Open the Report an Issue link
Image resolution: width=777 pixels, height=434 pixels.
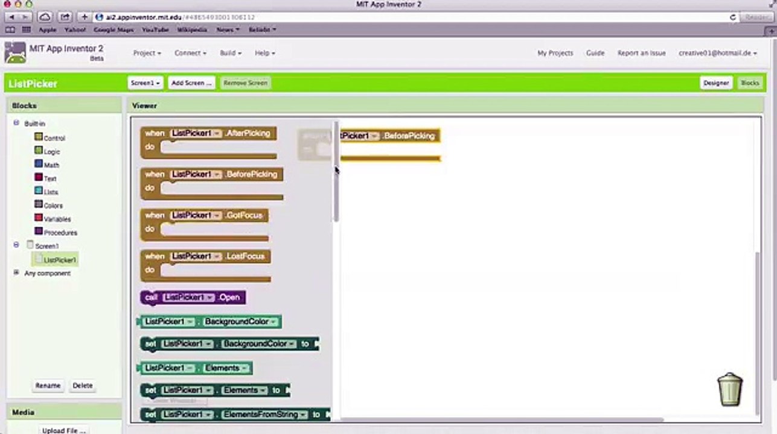pyautogui.click(x=641, y=53)
